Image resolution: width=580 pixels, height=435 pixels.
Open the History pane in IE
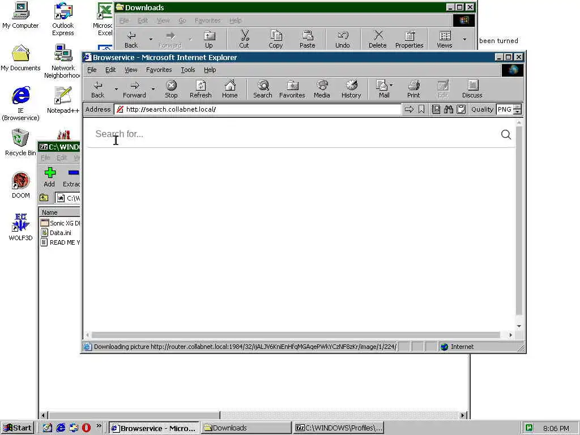point(351,89)
